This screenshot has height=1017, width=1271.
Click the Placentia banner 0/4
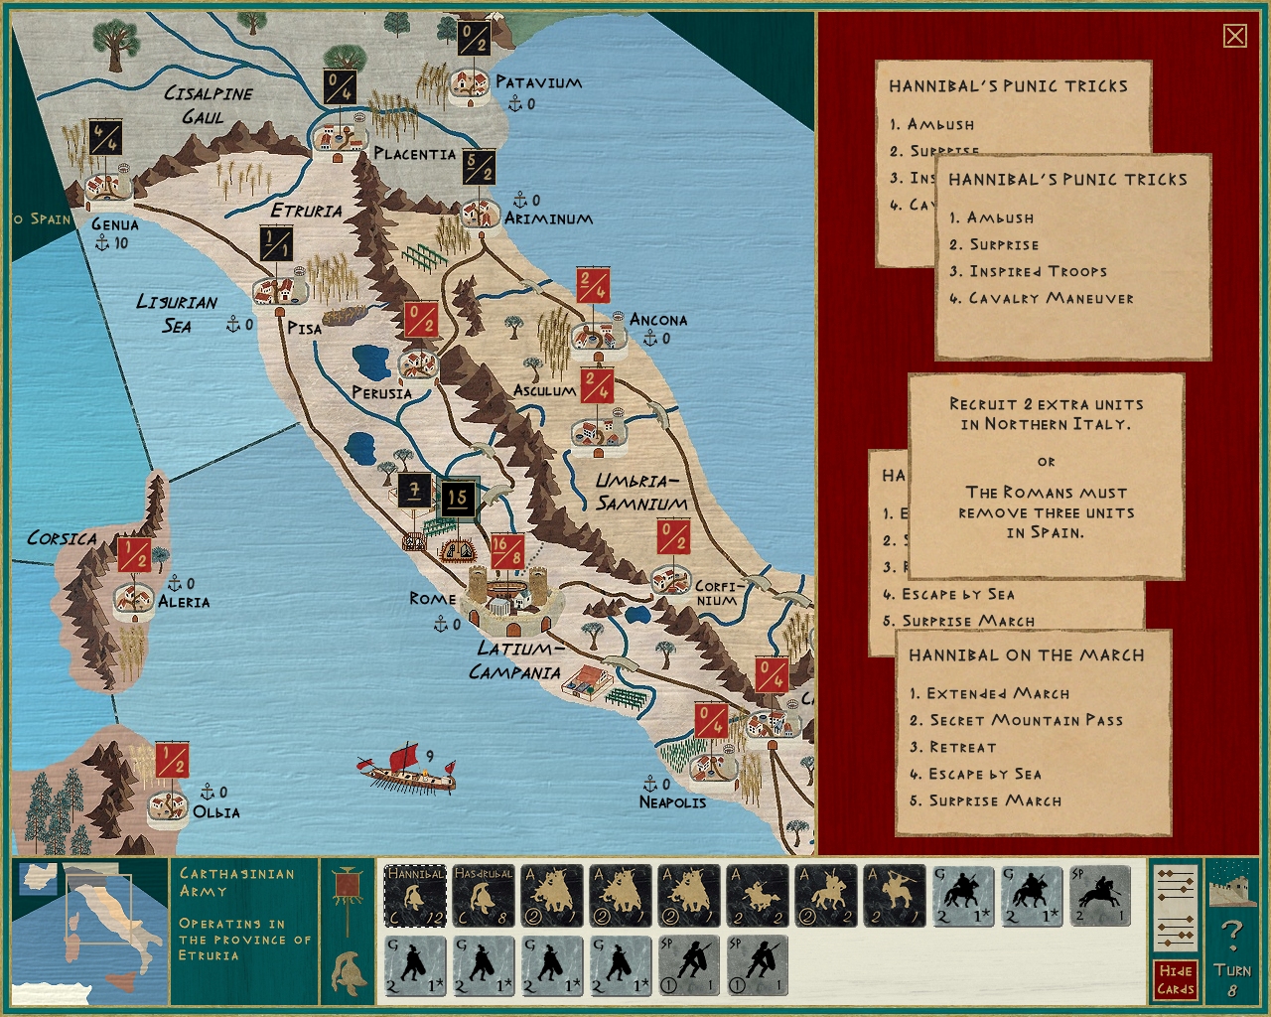(340, 86)
